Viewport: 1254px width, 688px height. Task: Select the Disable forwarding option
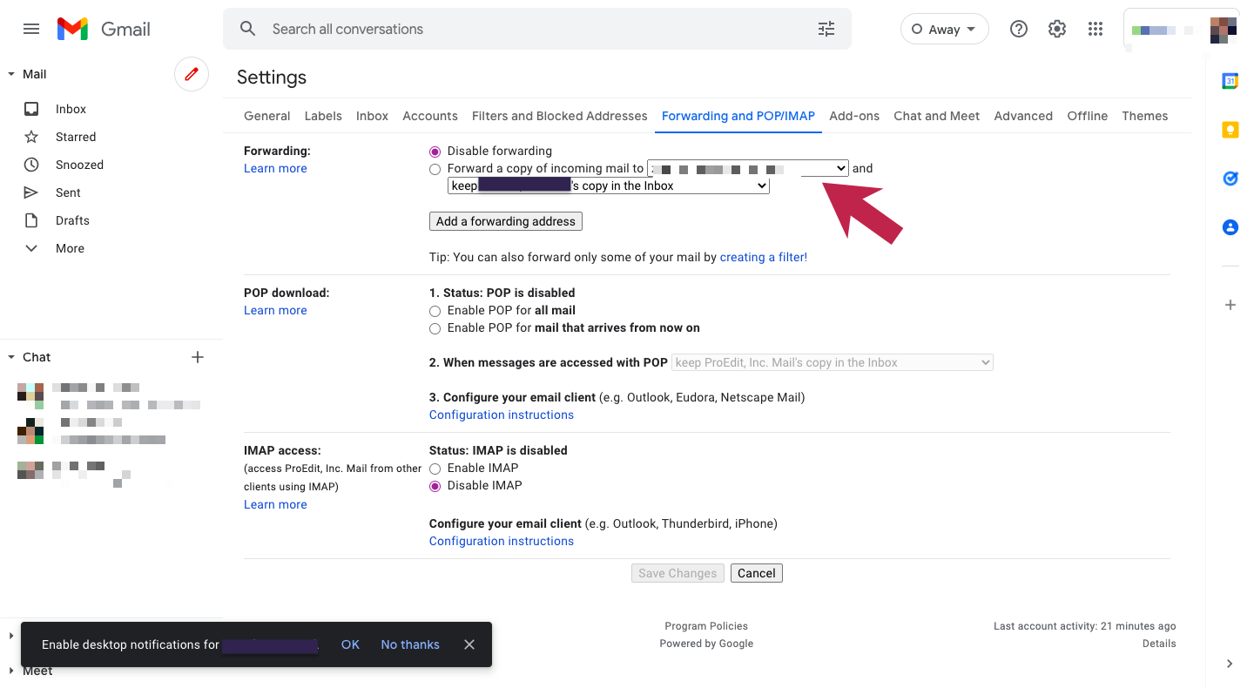(435, 151)
